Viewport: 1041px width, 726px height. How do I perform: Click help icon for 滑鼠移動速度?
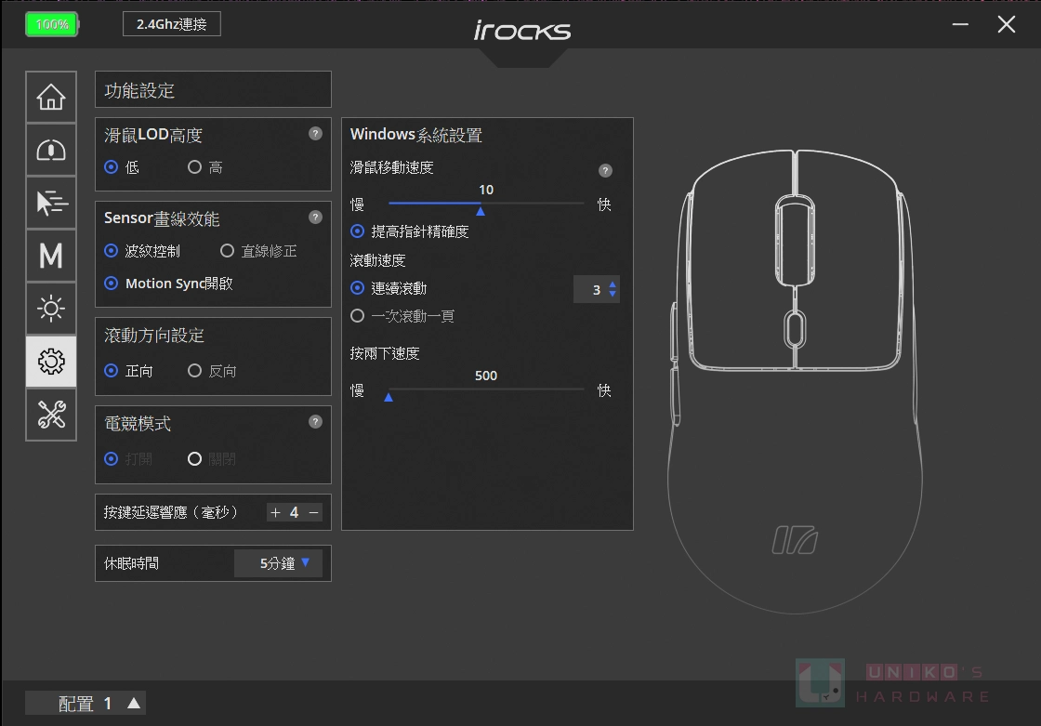[x=605, y=171]
